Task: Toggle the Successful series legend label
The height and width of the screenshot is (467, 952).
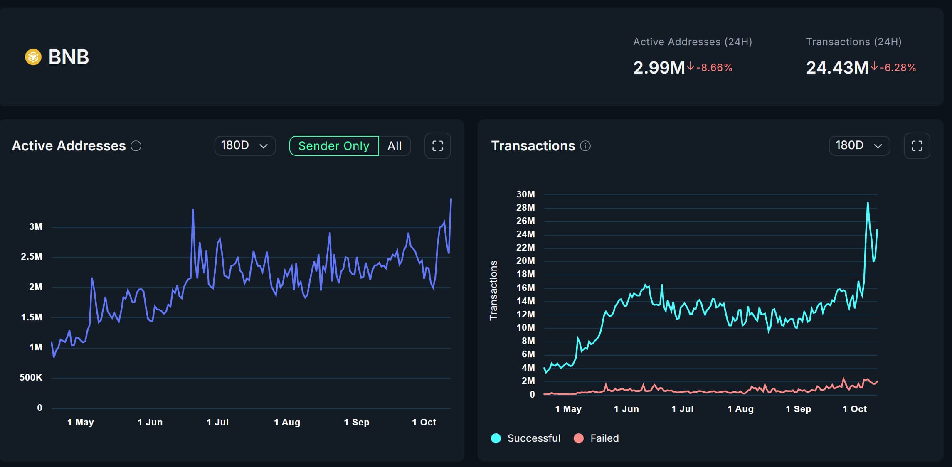Action: click(x=534, y=438)
